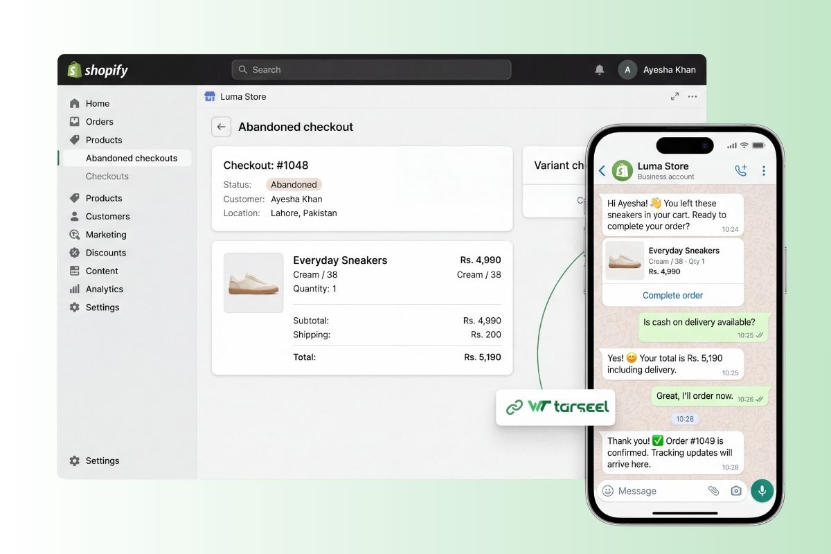The height and width of the screenshot is (554, 831).
Task: Click the Analytics bar chart icon
Action: pos(75,289)
